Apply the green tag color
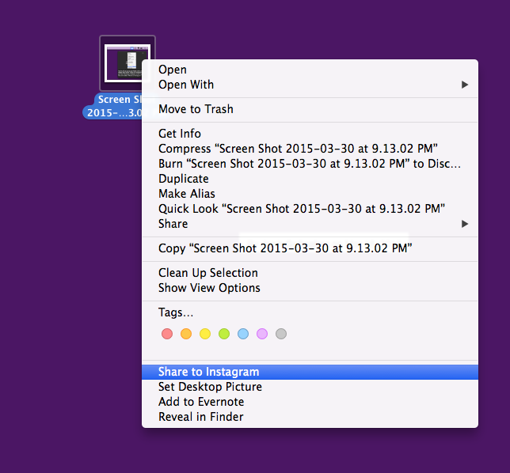 [x=224, y=334]
